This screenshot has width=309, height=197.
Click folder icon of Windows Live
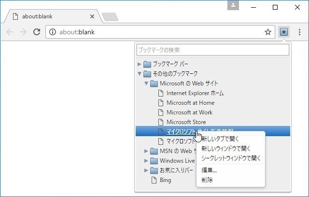point(154,161)
